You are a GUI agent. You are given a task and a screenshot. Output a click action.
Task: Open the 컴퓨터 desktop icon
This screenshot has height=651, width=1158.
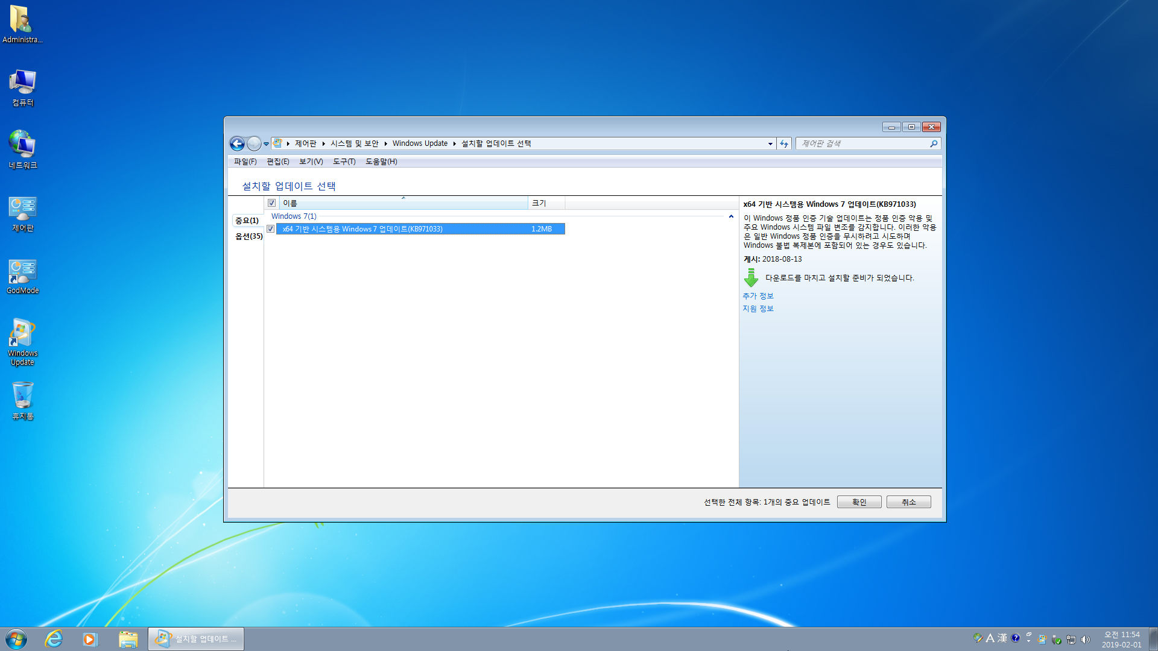[x=22, y=87]
